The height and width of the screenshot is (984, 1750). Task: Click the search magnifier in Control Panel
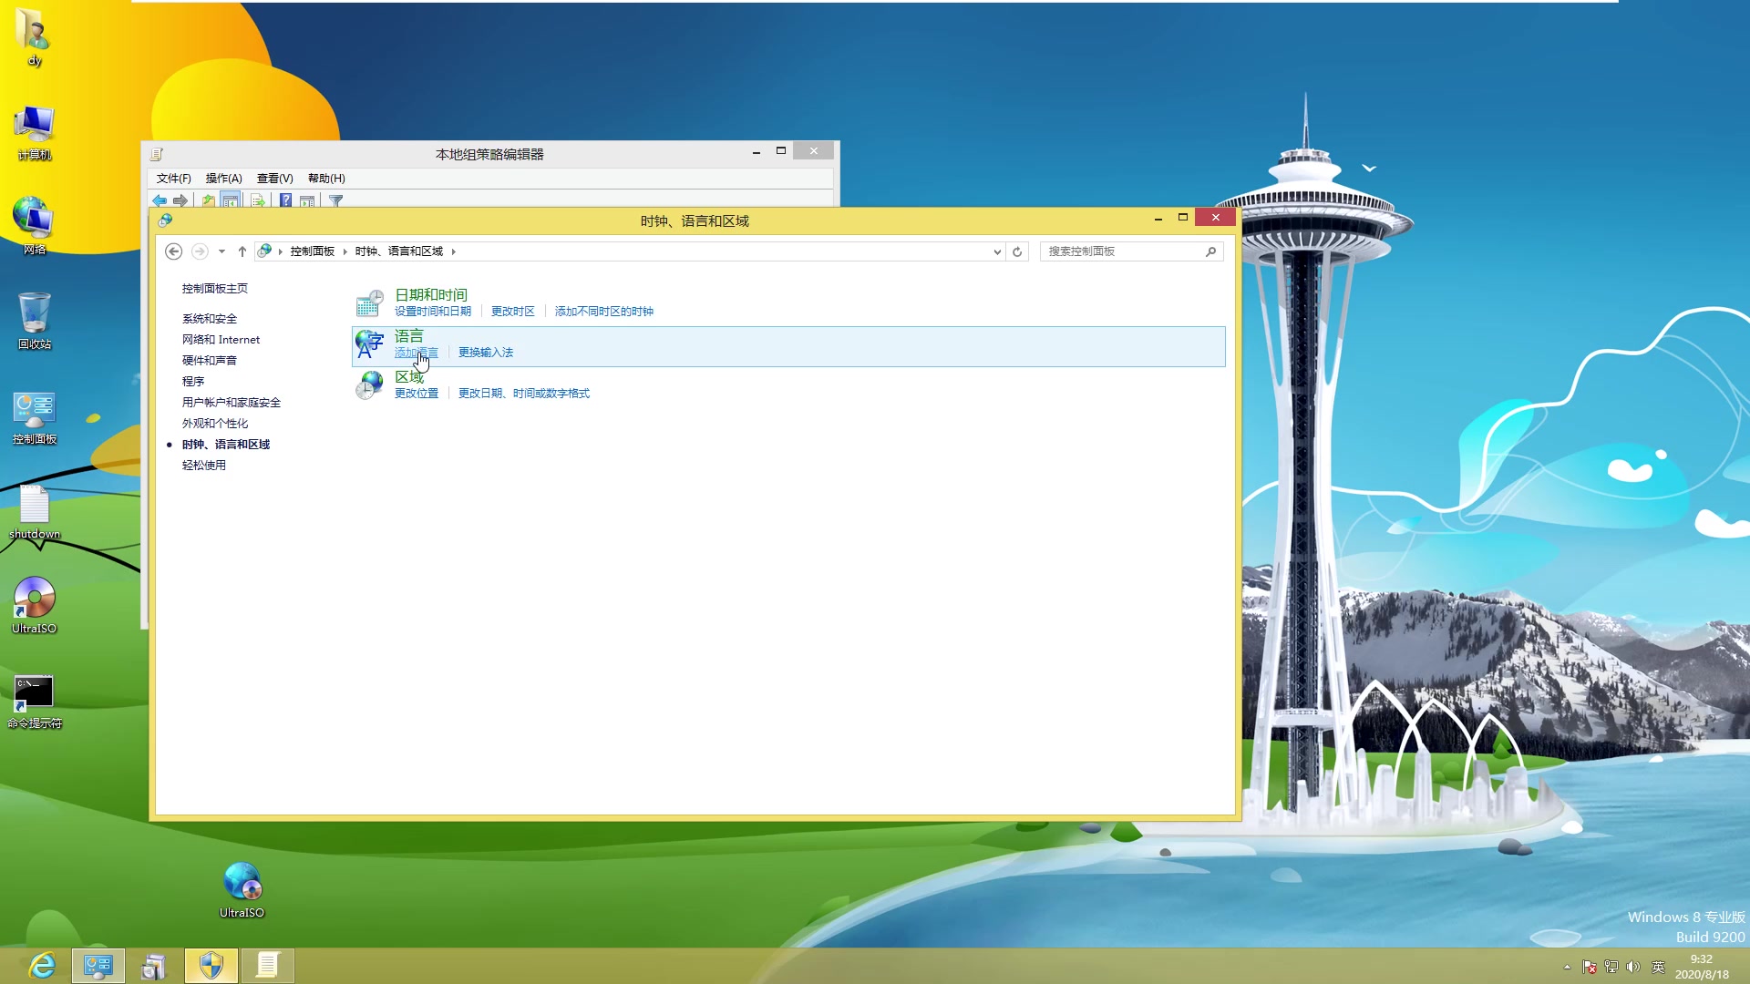click(1210, 251)
